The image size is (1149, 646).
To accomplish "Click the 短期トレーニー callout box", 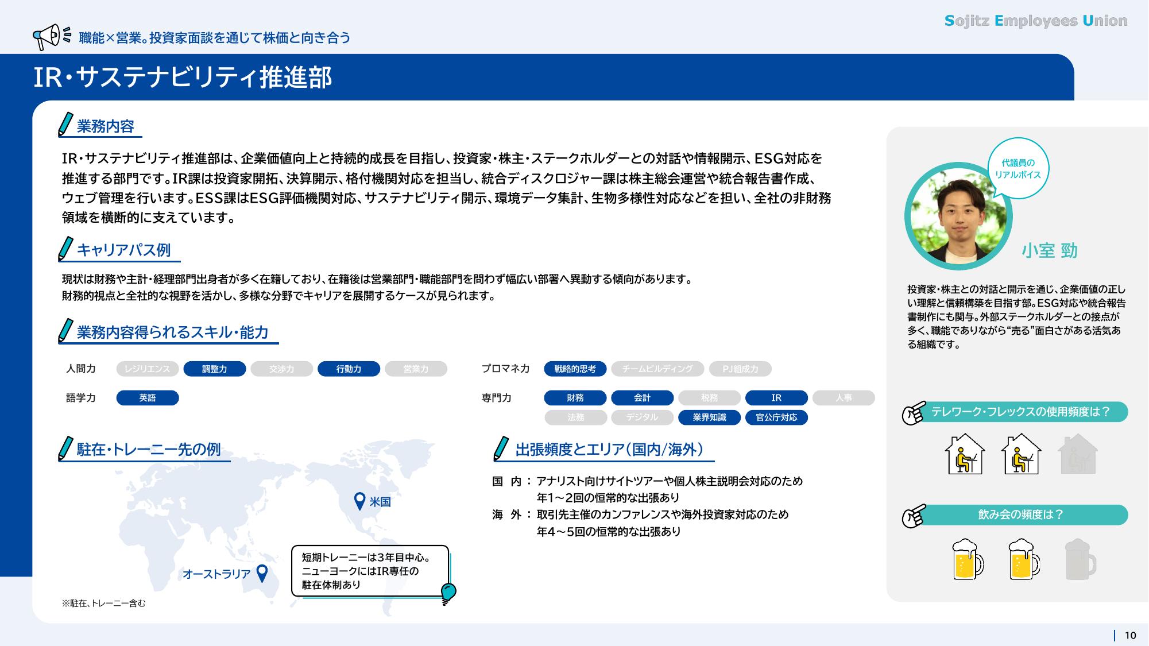I will click(x=370, y=571).
